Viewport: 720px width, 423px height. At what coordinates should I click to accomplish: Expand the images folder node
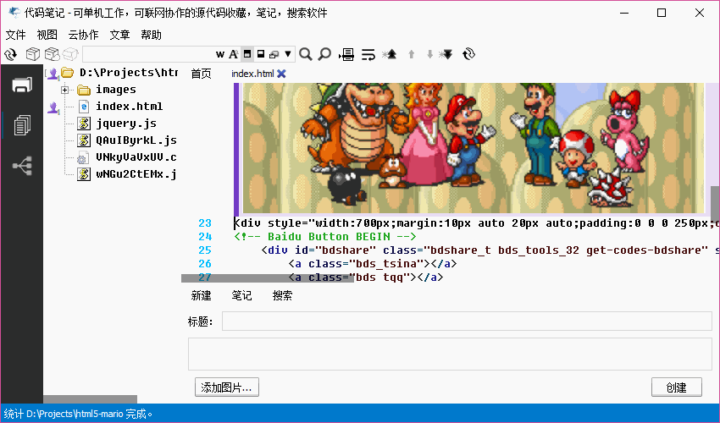coord(64,90)
